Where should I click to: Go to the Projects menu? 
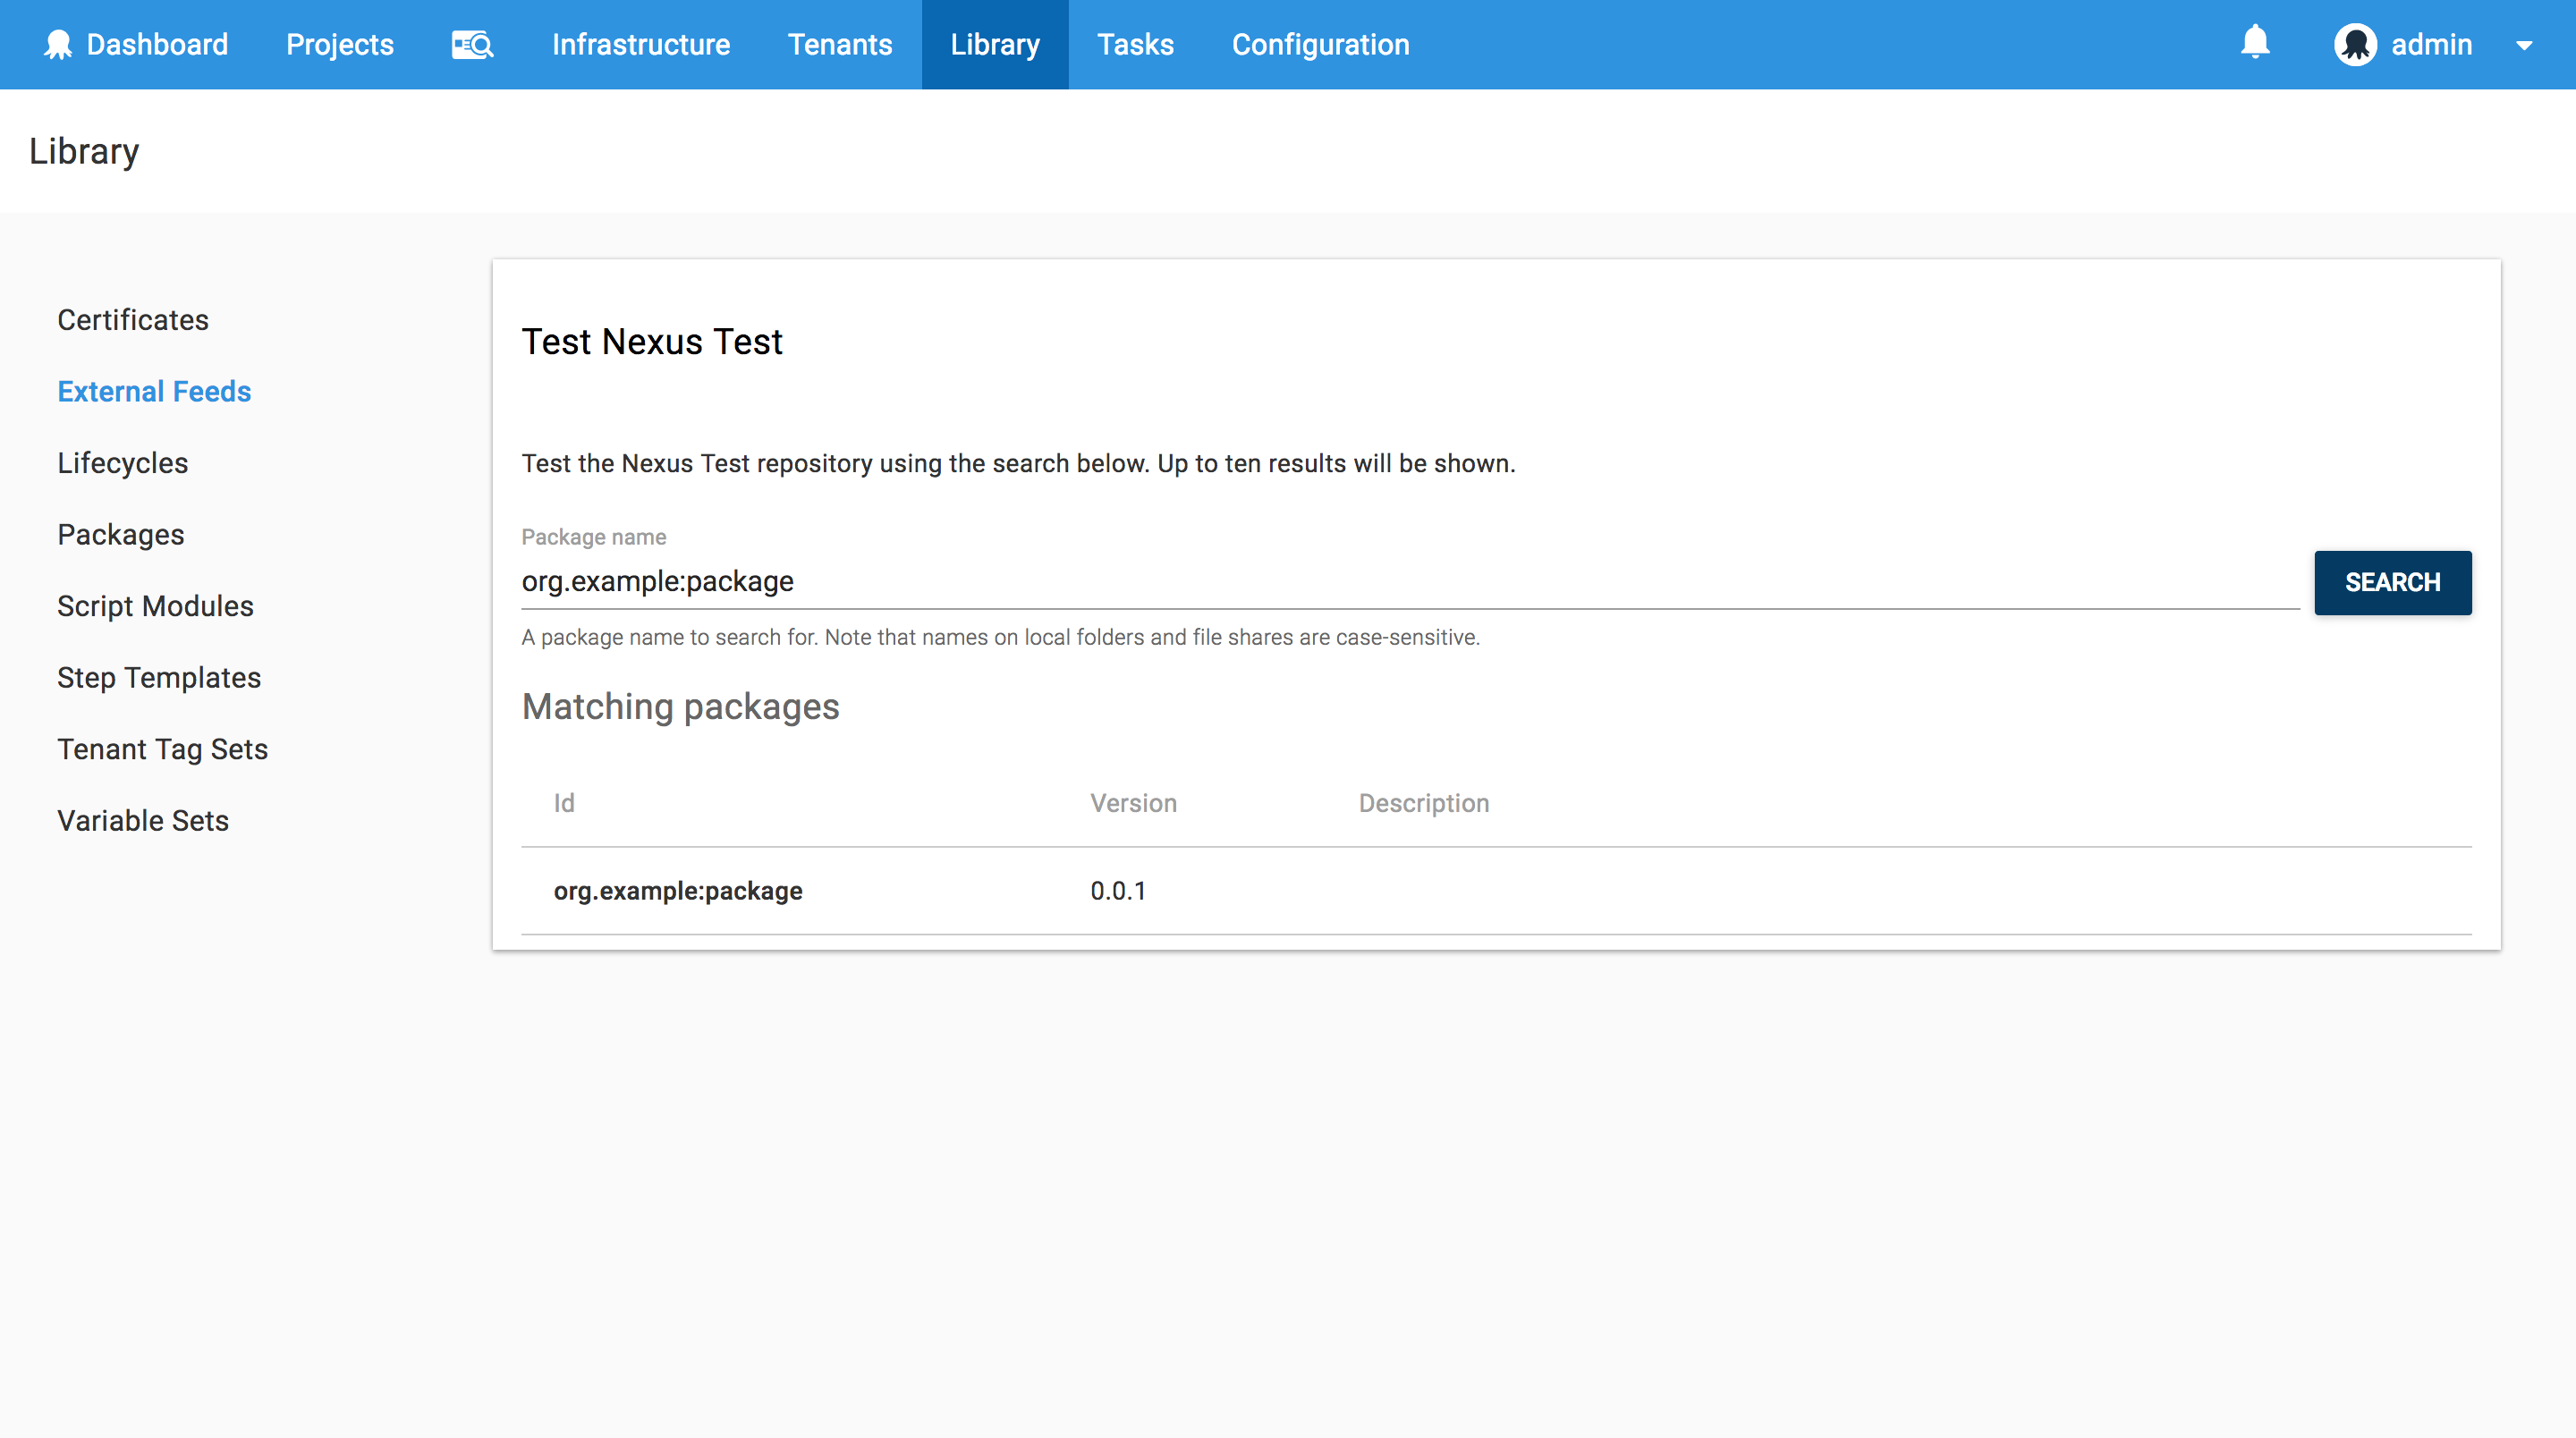point(340,45)
